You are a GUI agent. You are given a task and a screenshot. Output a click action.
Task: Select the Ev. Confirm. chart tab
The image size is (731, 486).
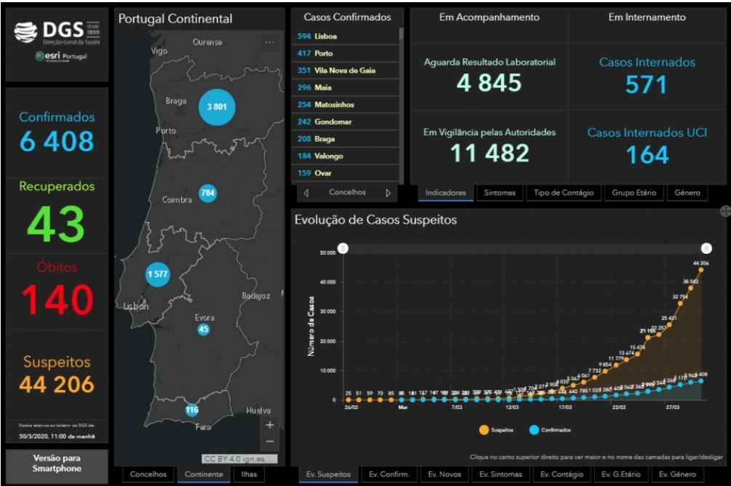pos(389,474)
